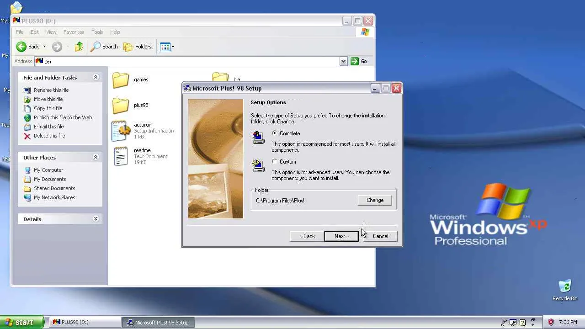Click Publish this file to the Web

pos(63,117)
